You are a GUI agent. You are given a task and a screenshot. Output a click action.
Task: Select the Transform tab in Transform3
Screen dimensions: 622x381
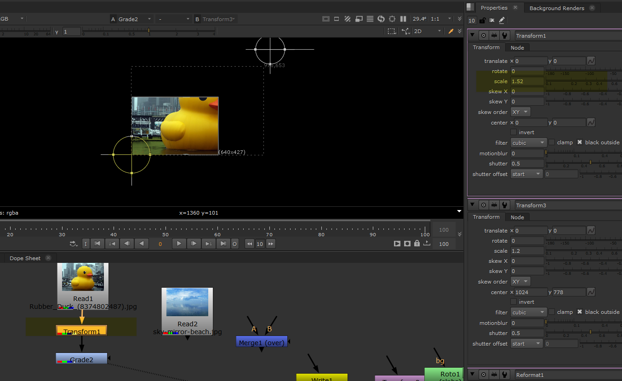pos(486,217)
